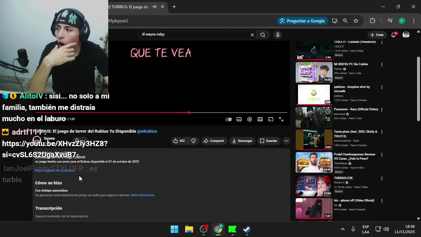This screenshot has width=421, height=237.
Task: Open a new browser tab
Action: point(174,7)
